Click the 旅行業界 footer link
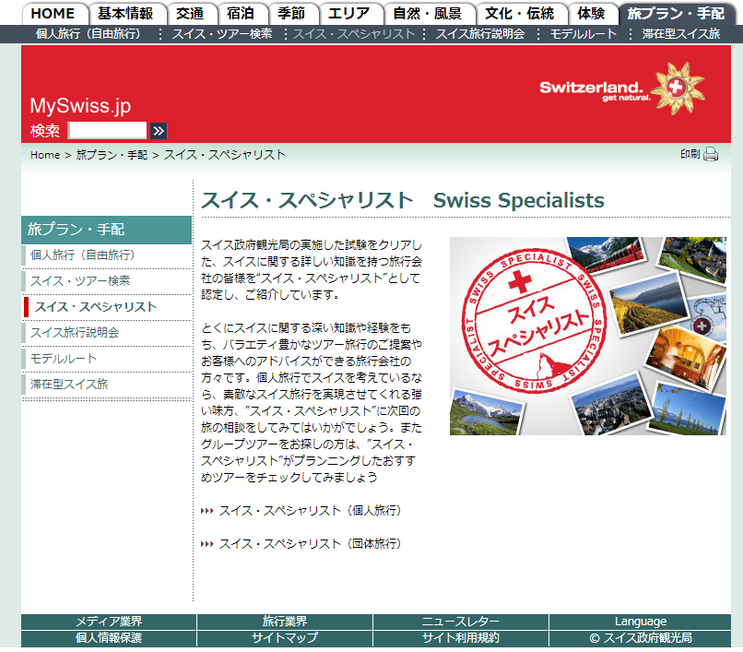 [x=285, y=622]
